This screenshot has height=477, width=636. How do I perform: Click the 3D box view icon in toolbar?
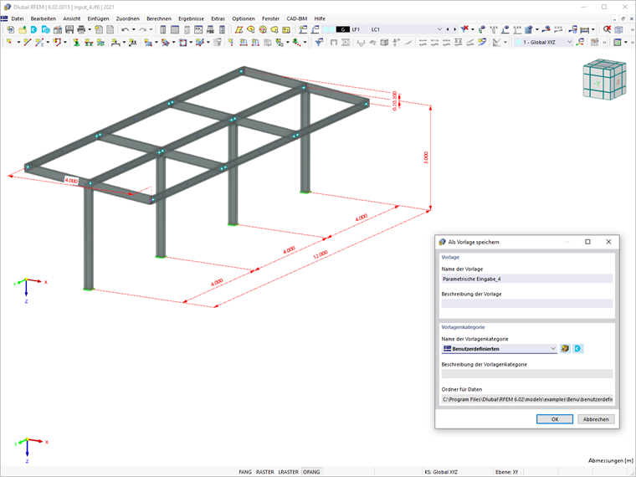tap(618, 29)
